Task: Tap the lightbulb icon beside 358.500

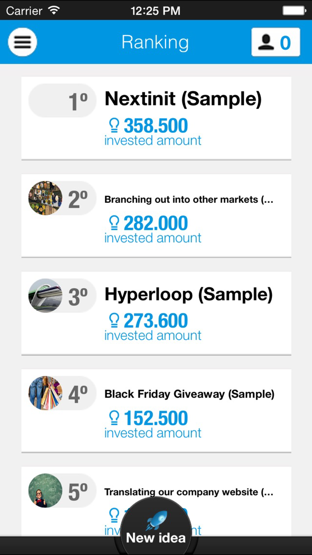Action: tap(114, 126)
